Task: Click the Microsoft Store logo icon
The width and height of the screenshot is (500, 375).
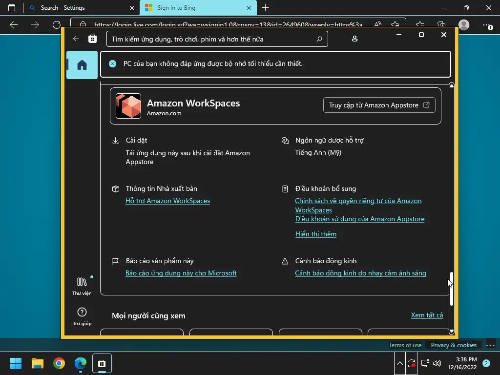Action: click(x=92, y=39)
